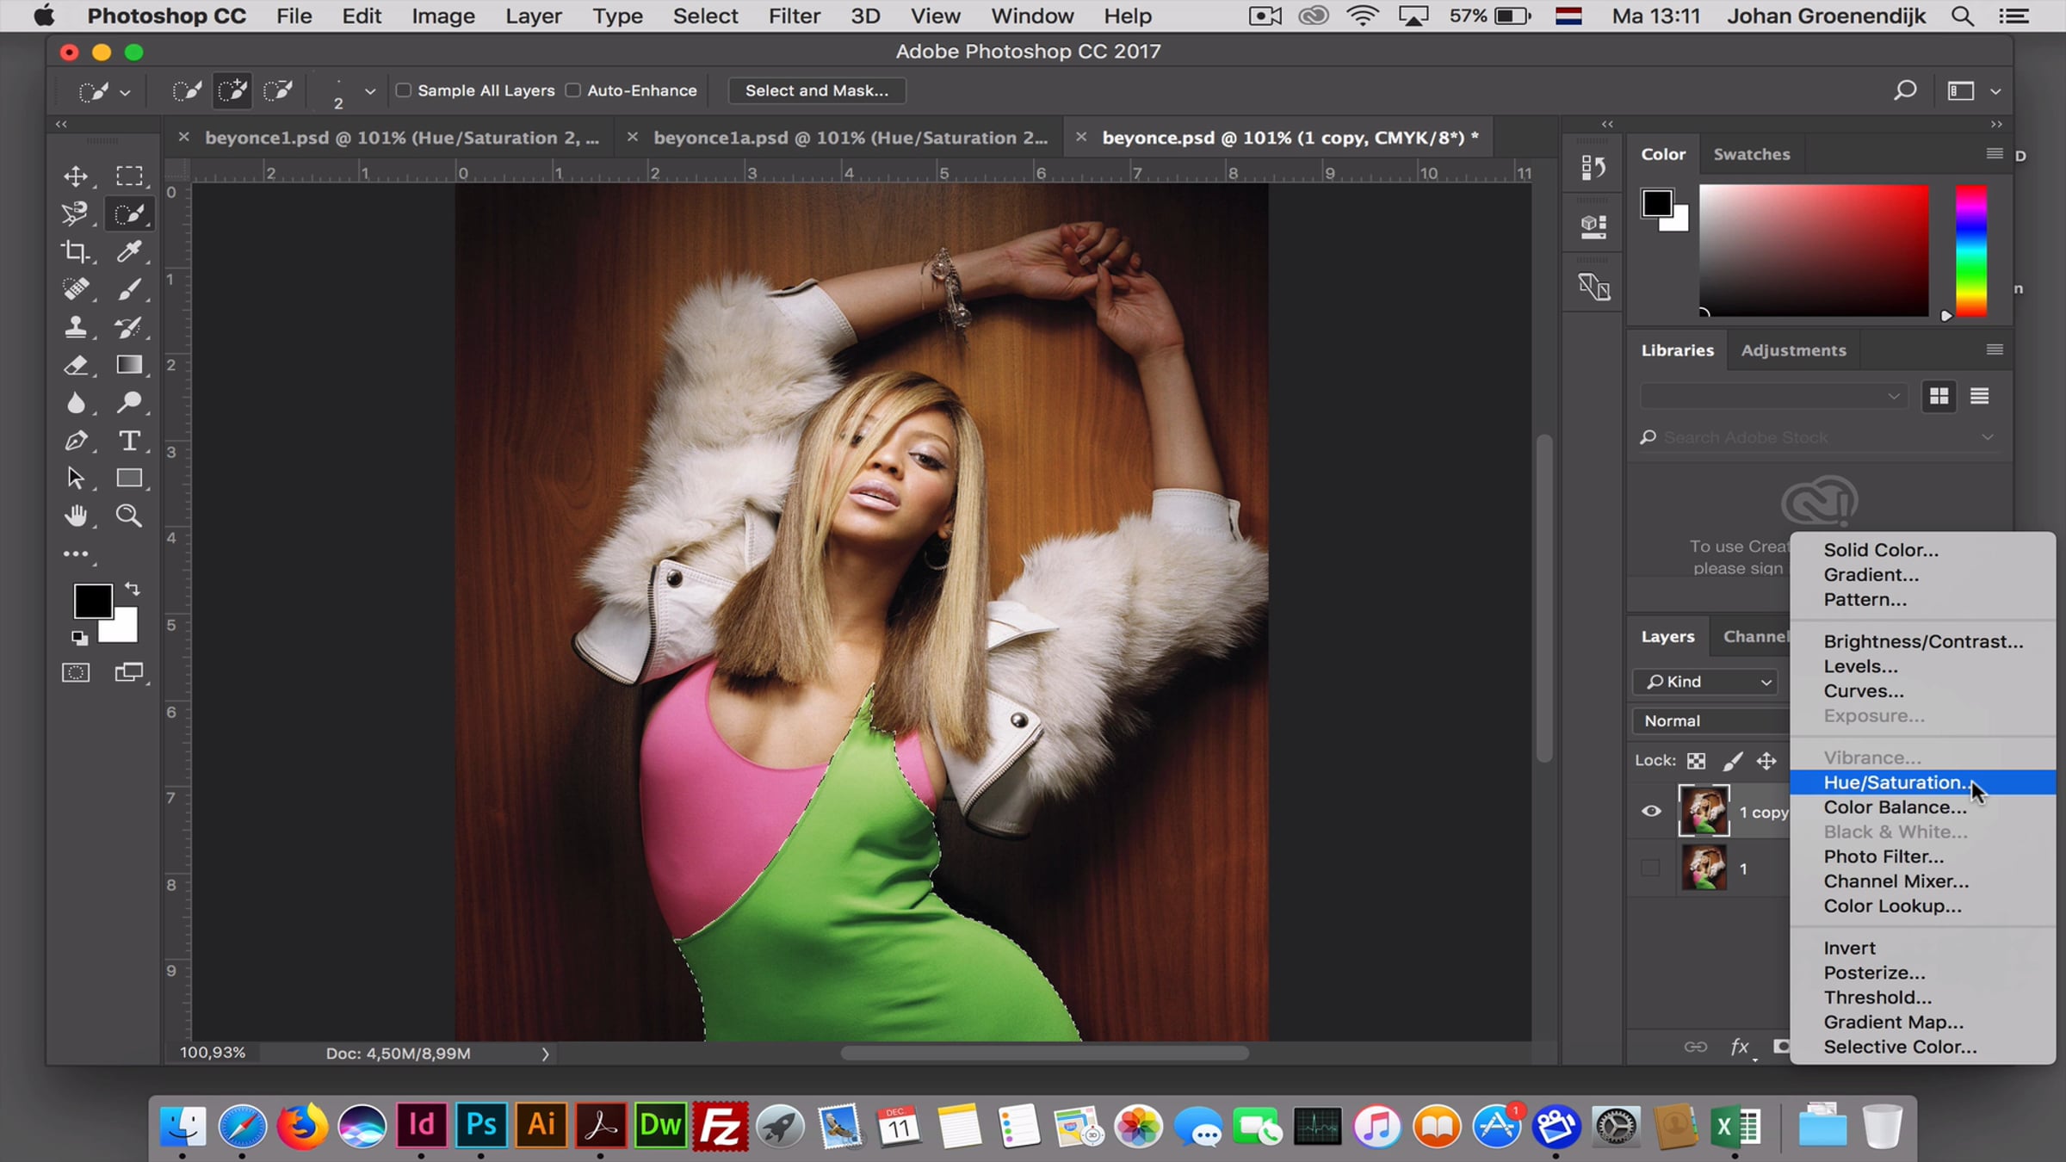Select the Eyedropper tool
This screenshot has width=2066, height=1162.
pos(129,251)
